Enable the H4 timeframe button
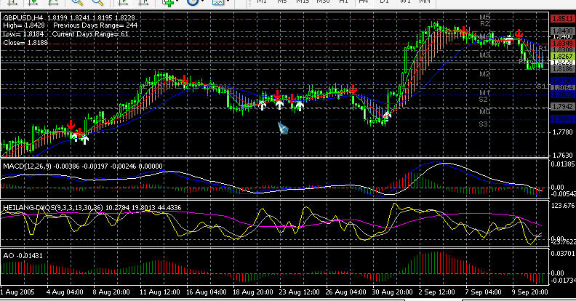Viewport: 576px width, 301px height. [363, 2]
